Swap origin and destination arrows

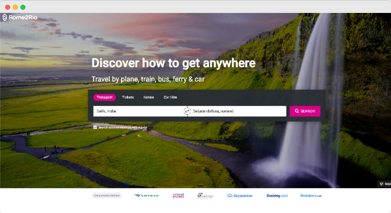187,111
